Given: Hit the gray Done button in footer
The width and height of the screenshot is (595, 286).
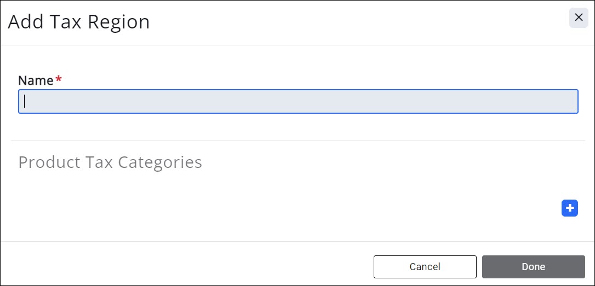Looking at the screenshot, I should (533, 267).
